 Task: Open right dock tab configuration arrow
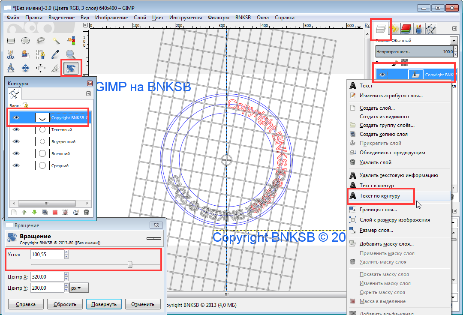point(454,29)
